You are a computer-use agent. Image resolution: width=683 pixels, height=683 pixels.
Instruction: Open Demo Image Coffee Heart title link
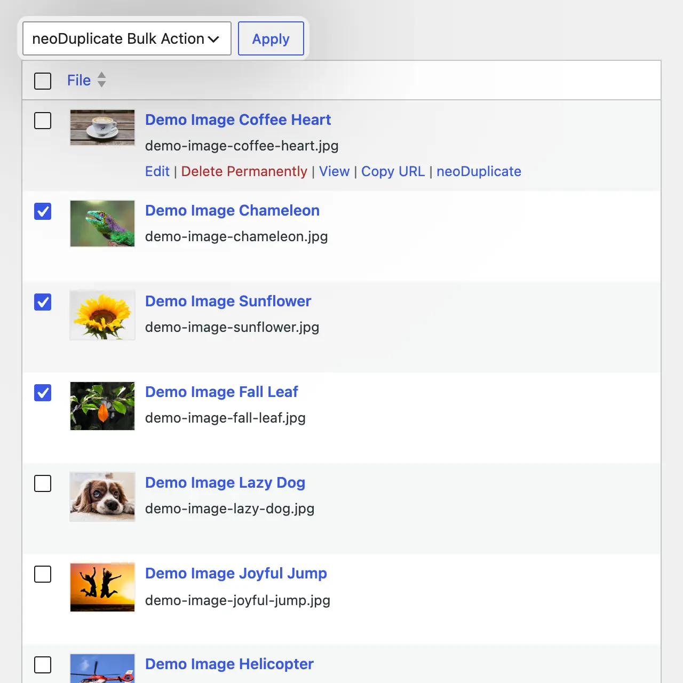coord(238,120)
